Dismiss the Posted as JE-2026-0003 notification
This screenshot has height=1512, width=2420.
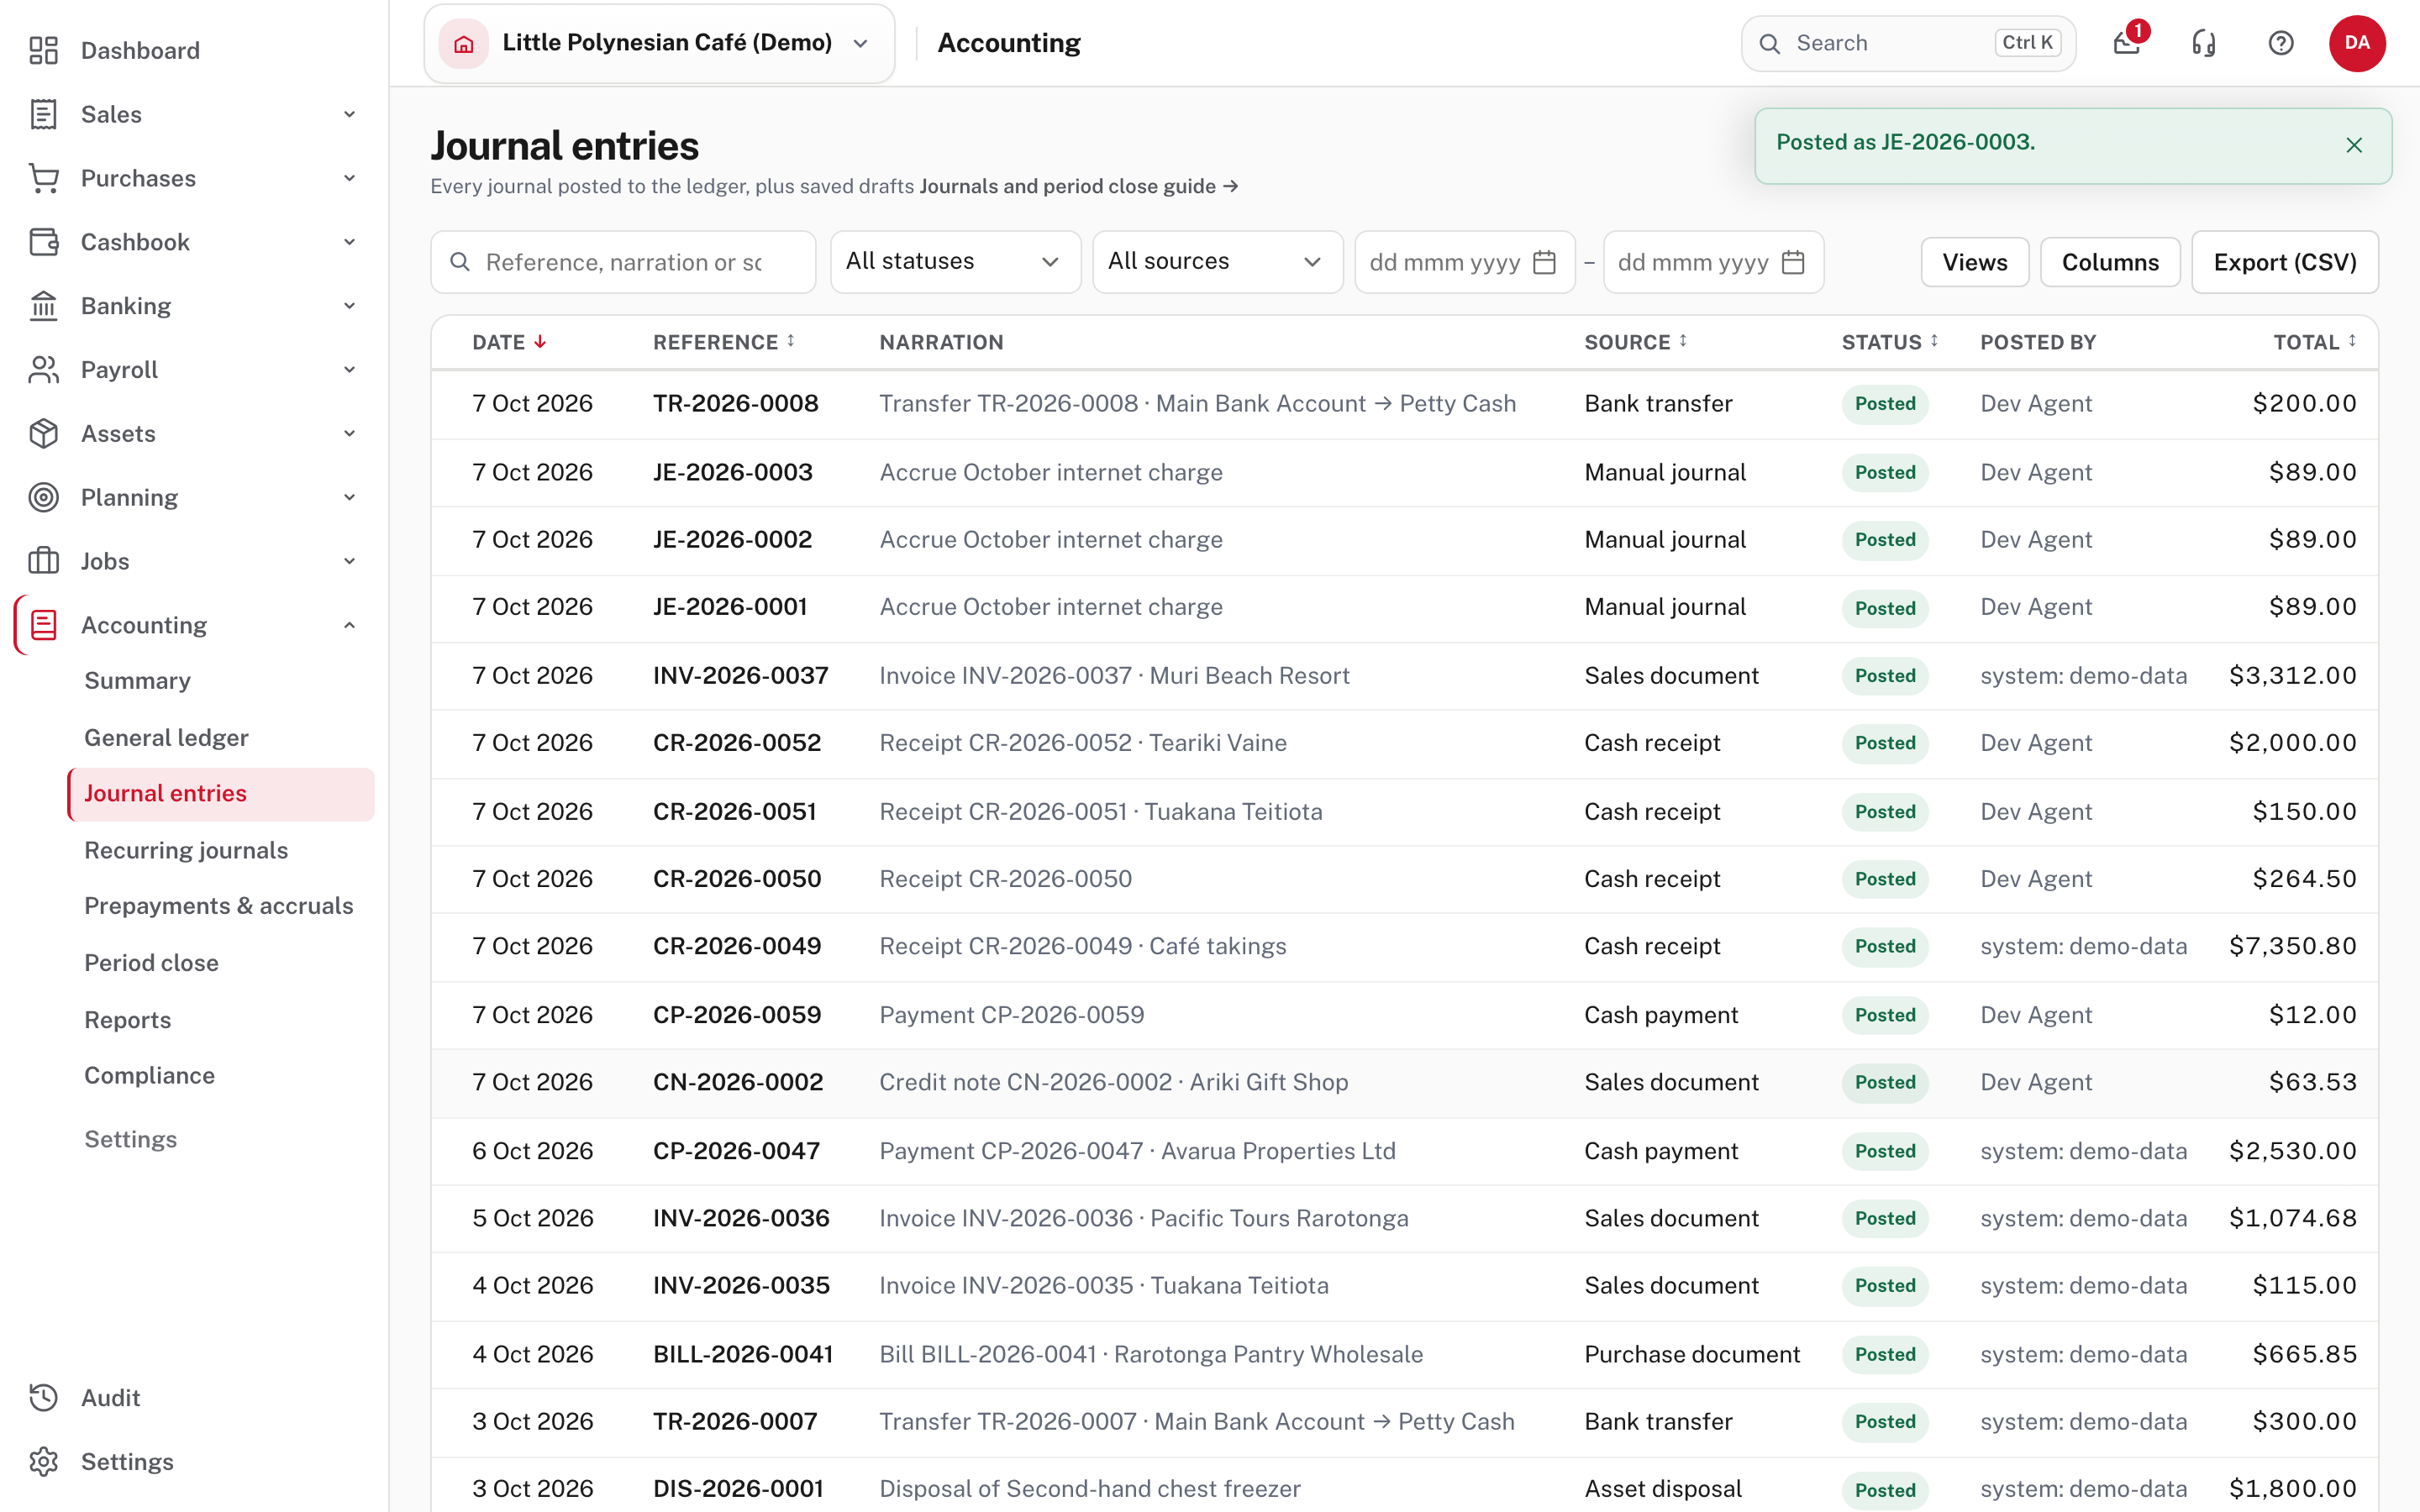[x=2354, y=145]
